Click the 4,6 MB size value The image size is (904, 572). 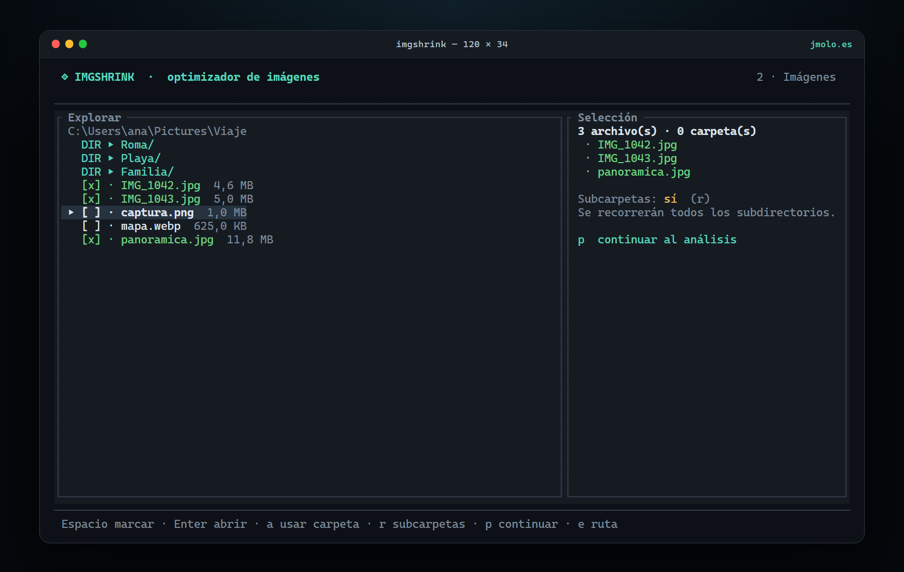234,185
